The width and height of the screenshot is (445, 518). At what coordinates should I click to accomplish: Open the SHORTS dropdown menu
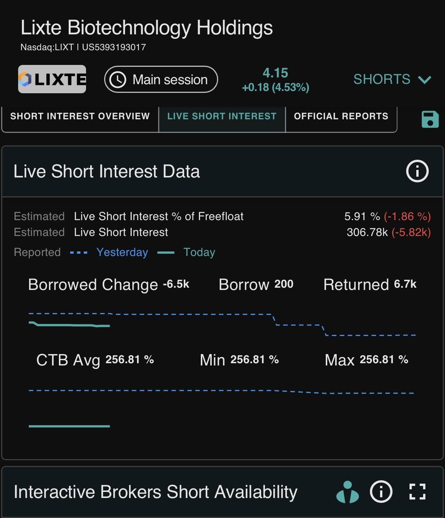point(392,79)
